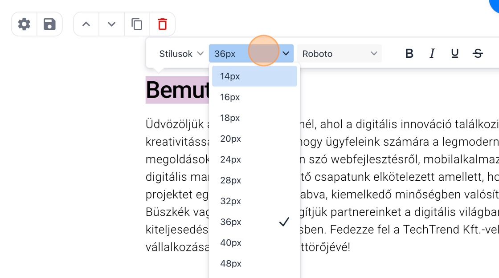
Task: Duplicate the block with the copy icon
Action: [137, 24]
